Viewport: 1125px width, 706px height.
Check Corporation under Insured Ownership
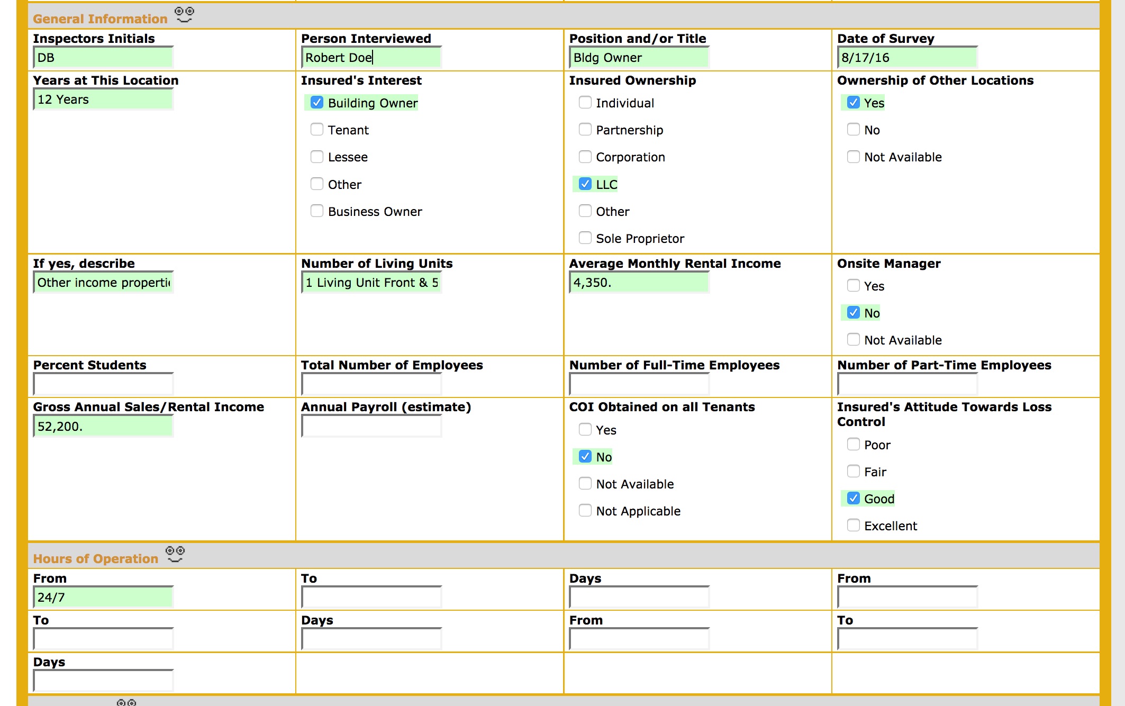point(585,157)
